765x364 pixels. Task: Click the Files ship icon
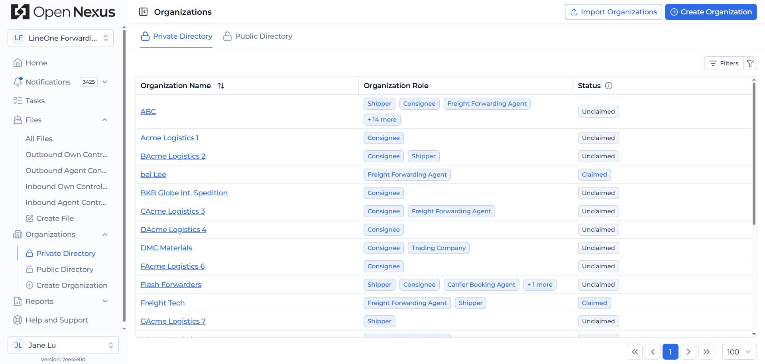(x=18, y=120)
